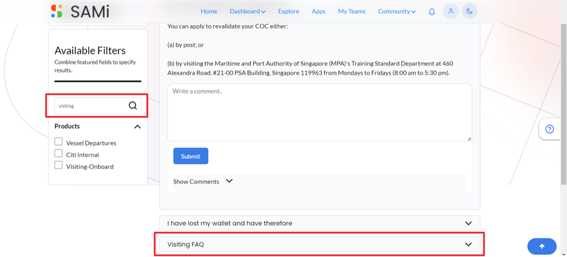This screenshot has height=257, width=567.
Task: Expand the lost wallet question
Action: pyautogui.click(x=320, y=223)
